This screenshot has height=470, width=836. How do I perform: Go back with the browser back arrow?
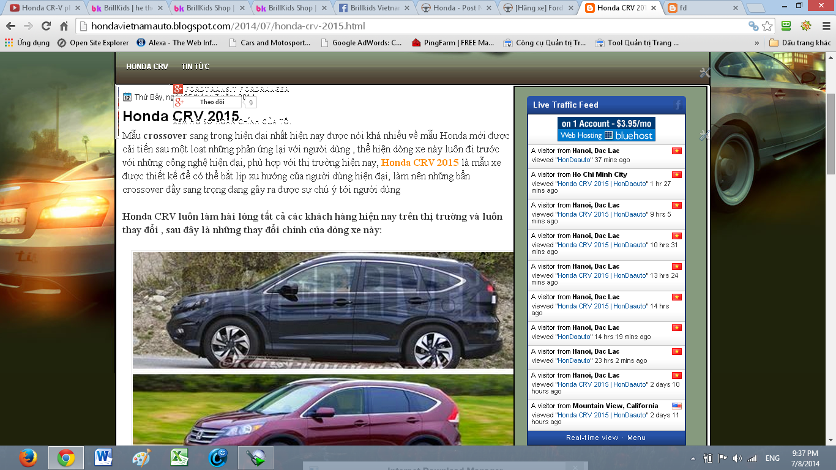coord(11,26)
